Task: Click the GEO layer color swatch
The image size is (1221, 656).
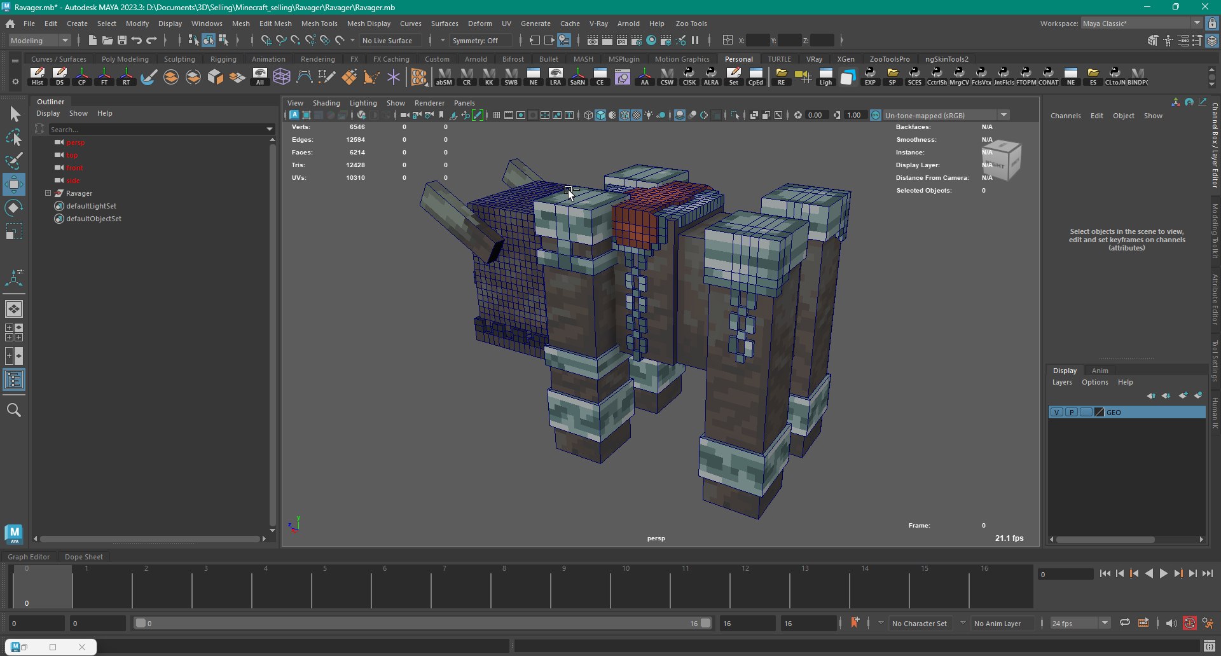Action: coord(1099,412)
